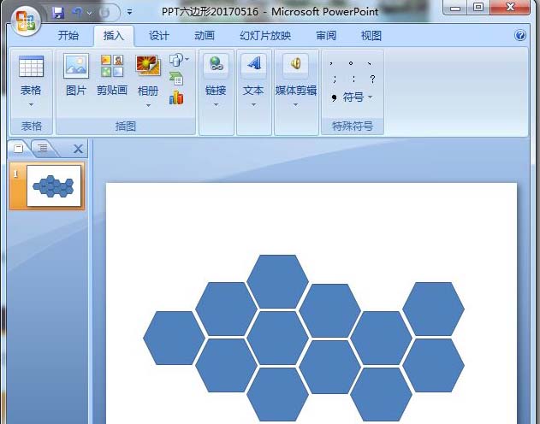Switch to the 设计 ribbon tab

pos(158,36)
